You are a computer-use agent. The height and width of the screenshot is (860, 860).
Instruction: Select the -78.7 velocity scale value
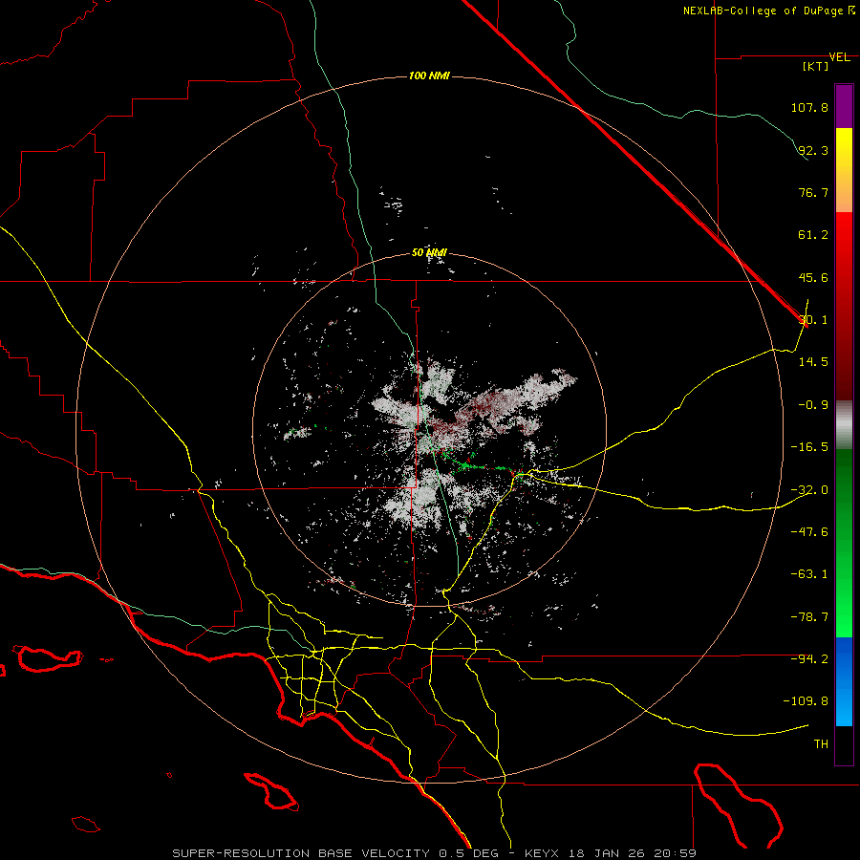tap(809, 617)
